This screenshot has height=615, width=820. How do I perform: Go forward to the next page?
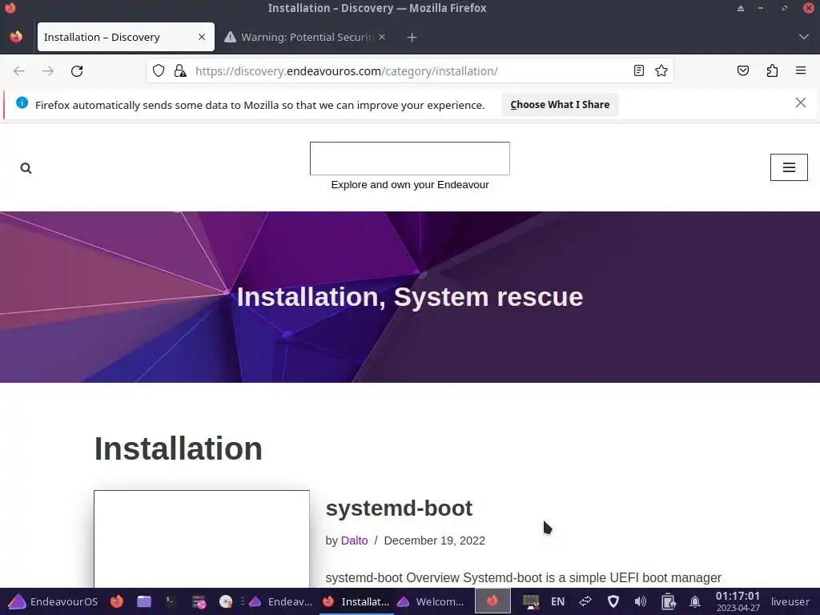coord(47,71)
